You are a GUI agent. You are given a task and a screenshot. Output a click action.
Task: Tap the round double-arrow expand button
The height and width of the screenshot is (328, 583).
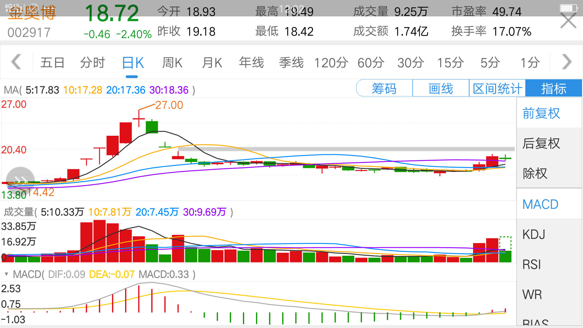pos(20,181)
